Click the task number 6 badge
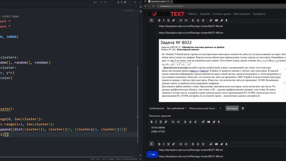286x161 pixels. pos(151,144)
